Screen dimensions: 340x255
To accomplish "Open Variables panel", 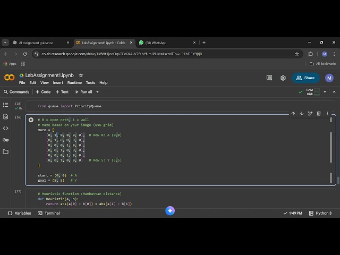I will 19,213.
